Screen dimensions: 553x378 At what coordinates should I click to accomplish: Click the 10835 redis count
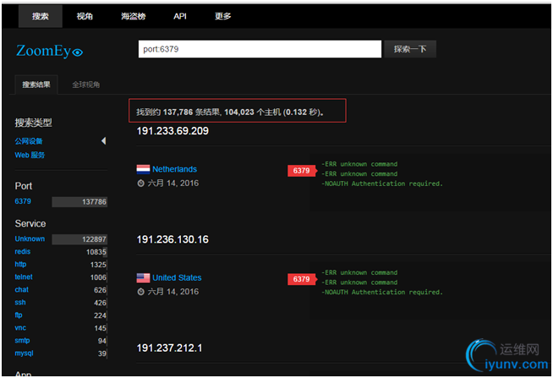pos(96,252)
